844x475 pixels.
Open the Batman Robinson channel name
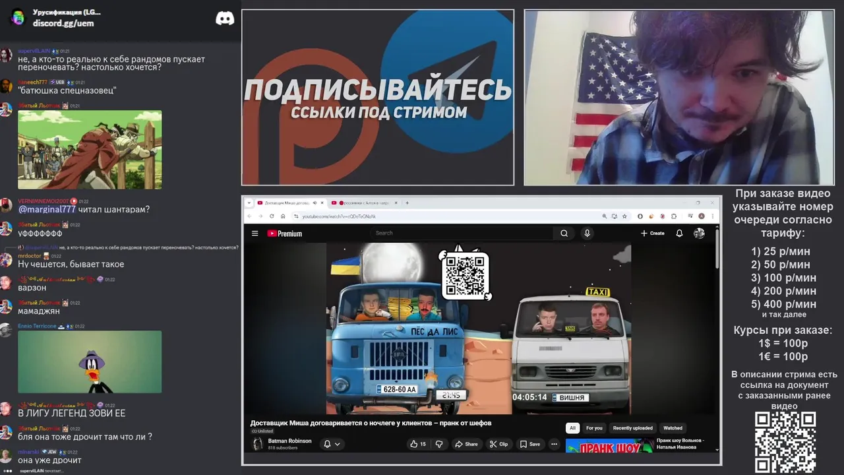[x=289, y=441]
